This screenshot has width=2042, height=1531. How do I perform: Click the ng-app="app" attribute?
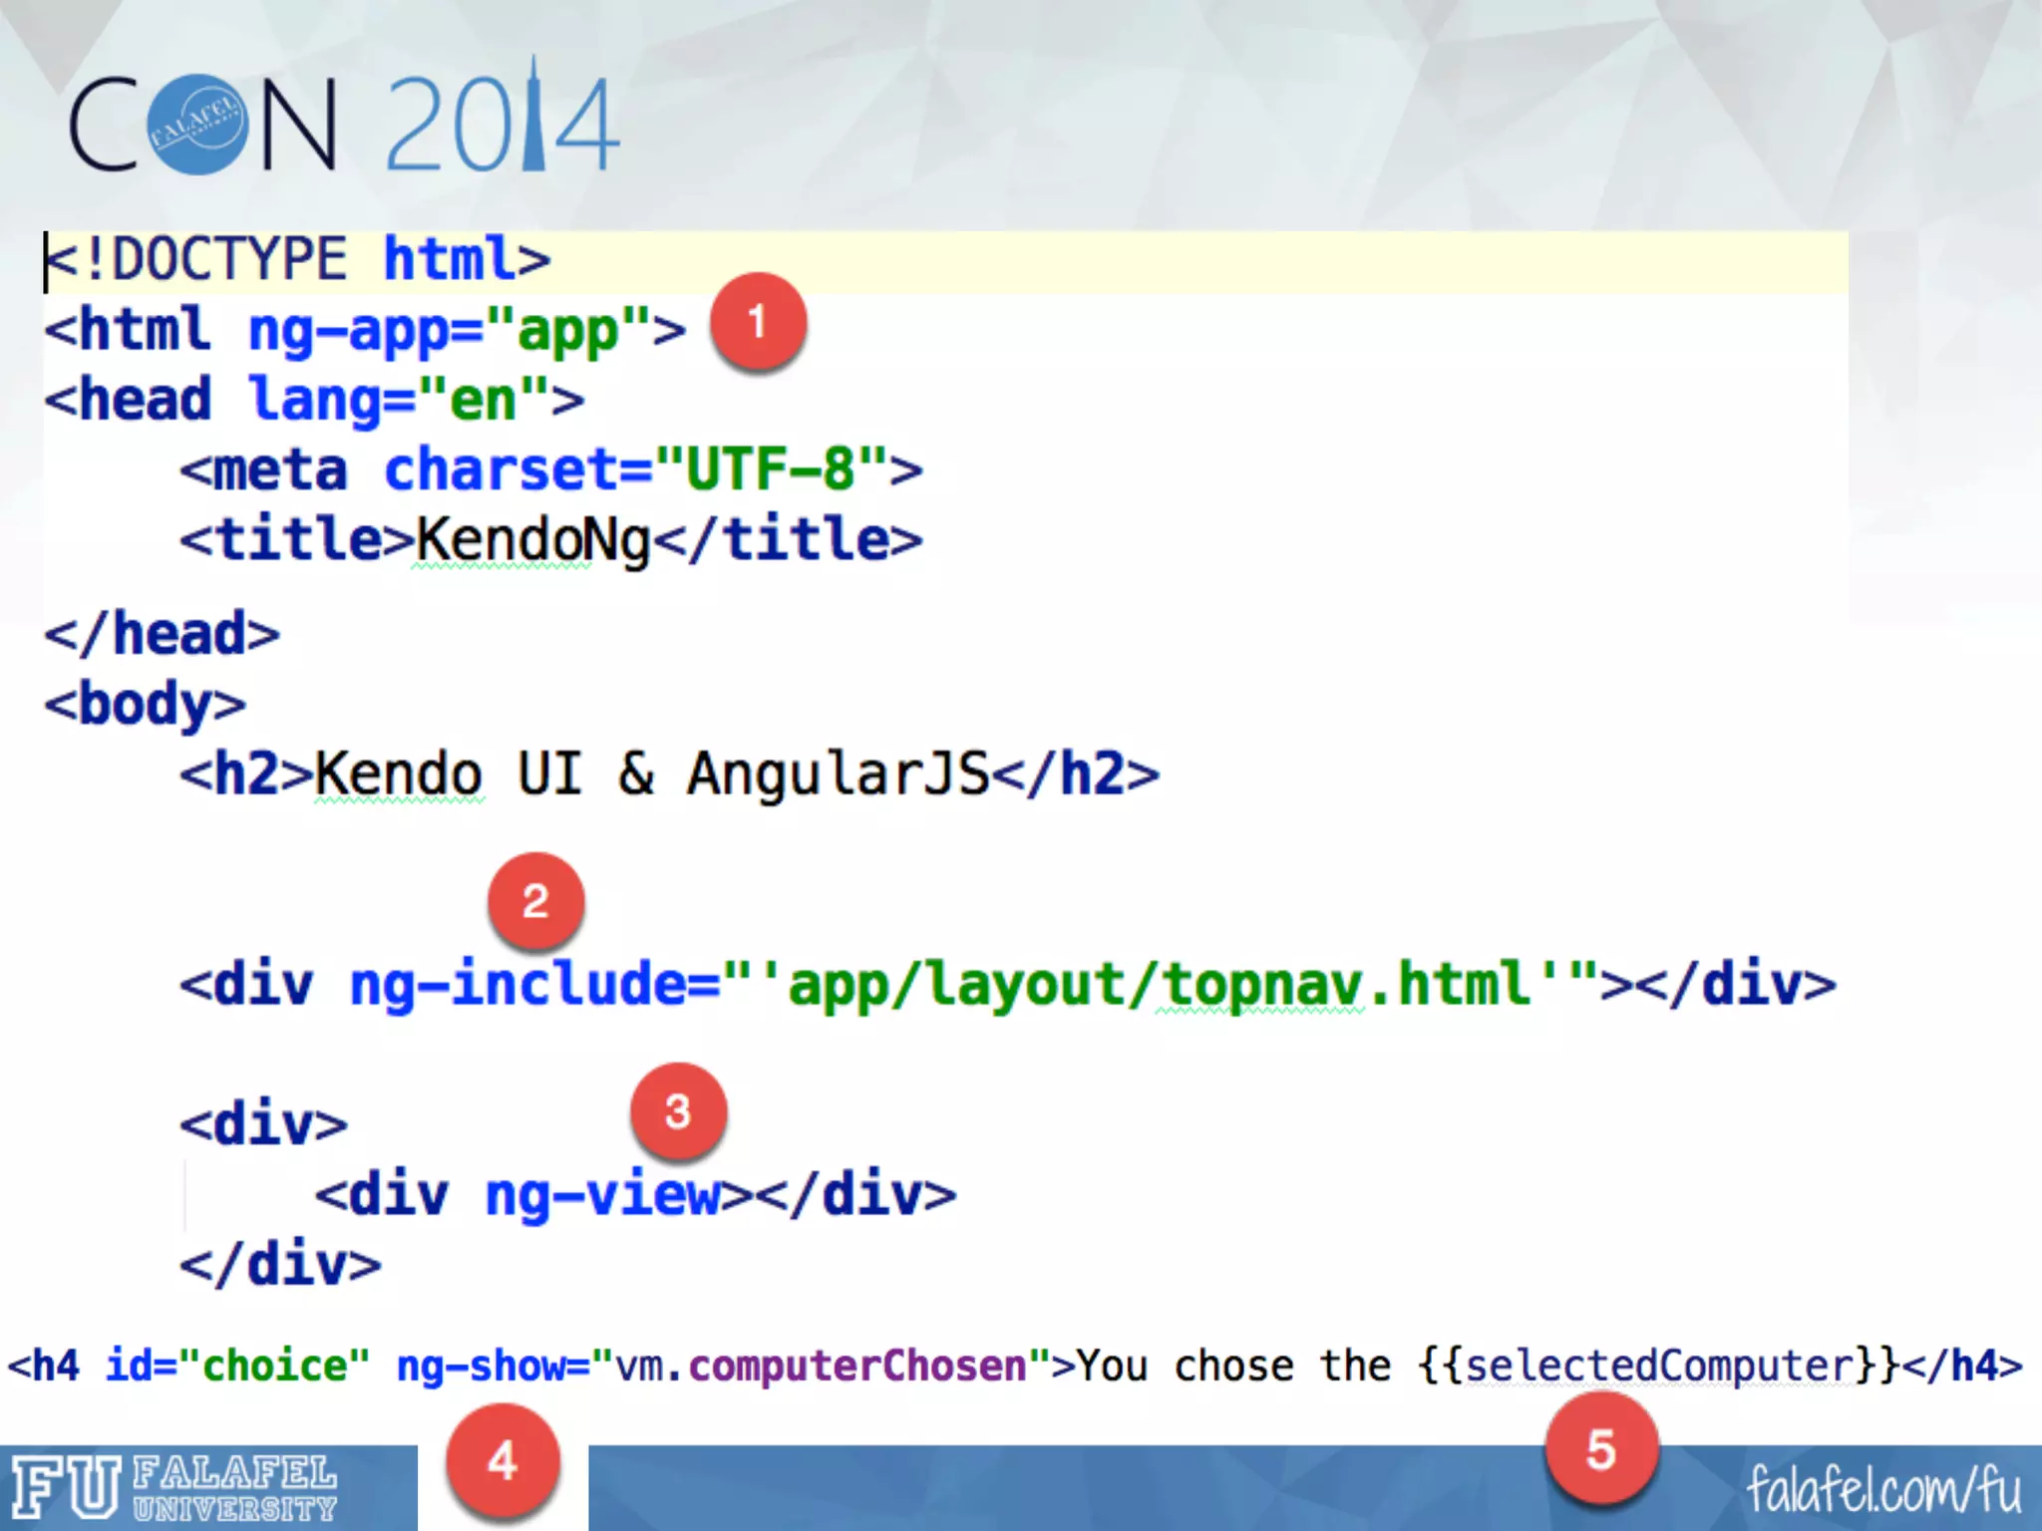coord(449,331)
